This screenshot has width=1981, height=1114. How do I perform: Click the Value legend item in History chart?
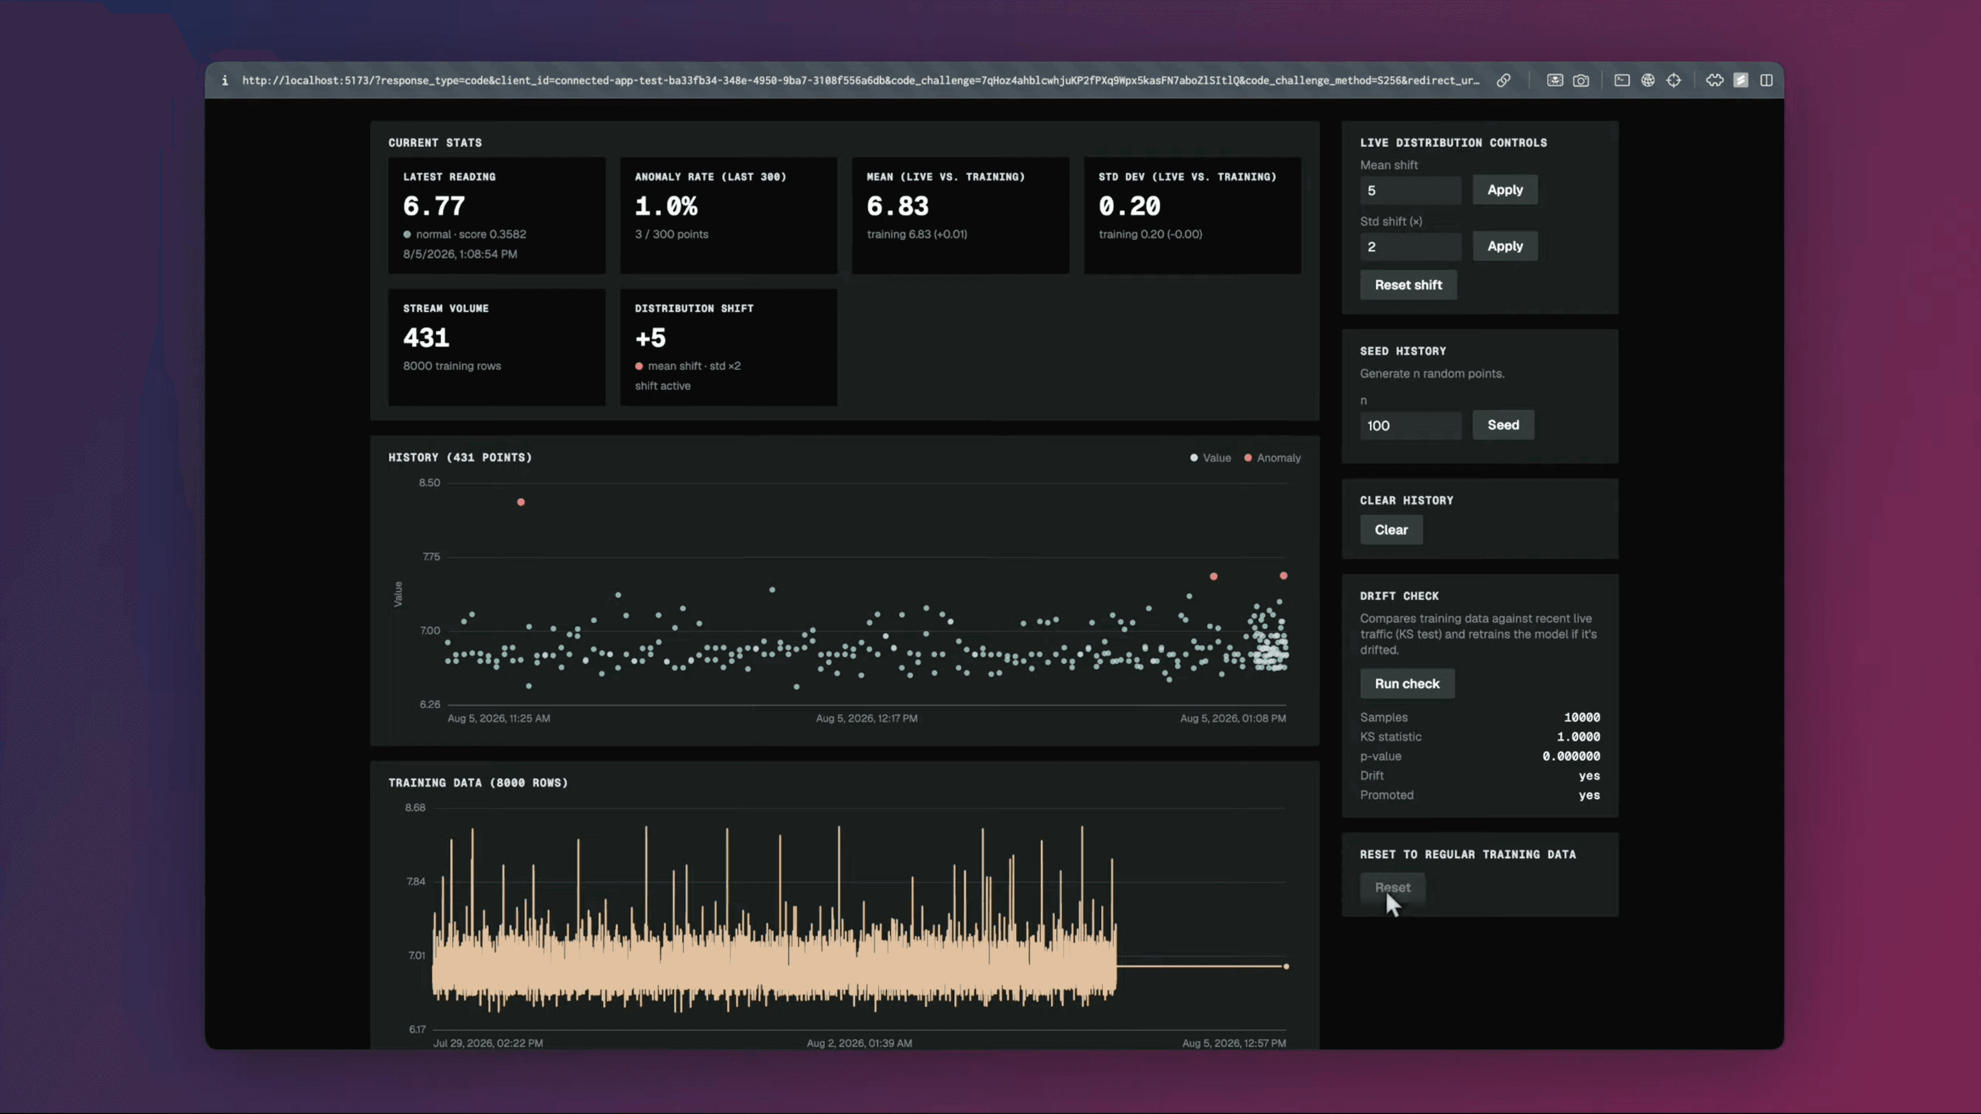(x=1211, y=457)
